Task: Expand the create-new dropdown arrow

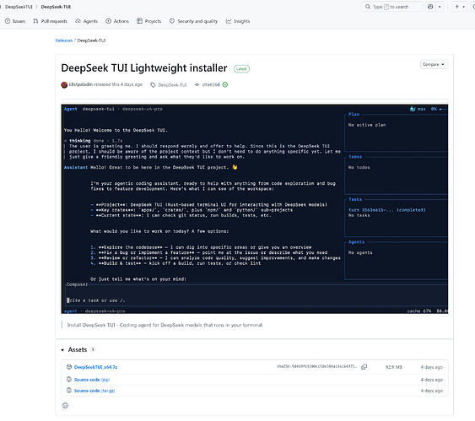Action: pyautogui.click(x=464, y=7)
